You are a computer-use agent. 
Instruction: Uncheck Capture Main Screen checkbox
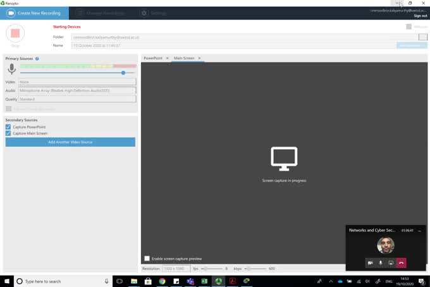click(8, 133)
